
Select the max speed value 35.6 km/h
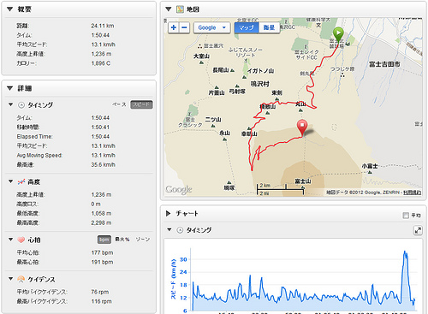[x=104, y=164]
